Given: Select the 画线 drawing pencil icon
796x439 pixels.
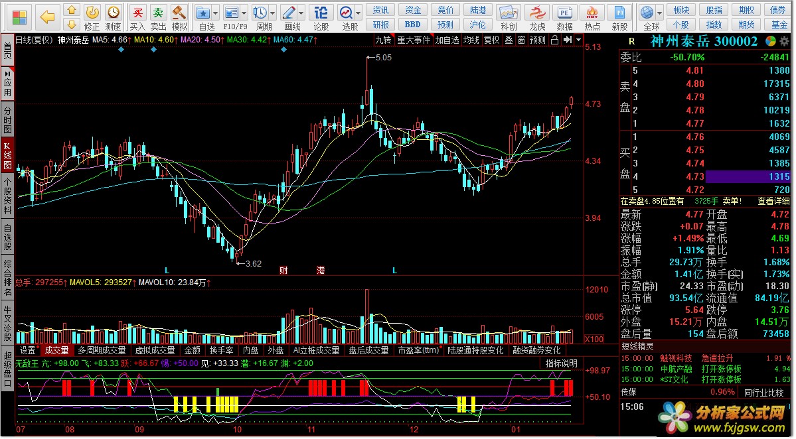Looking at the screenshot, I should pyautogui.click(x=289, y=13).
